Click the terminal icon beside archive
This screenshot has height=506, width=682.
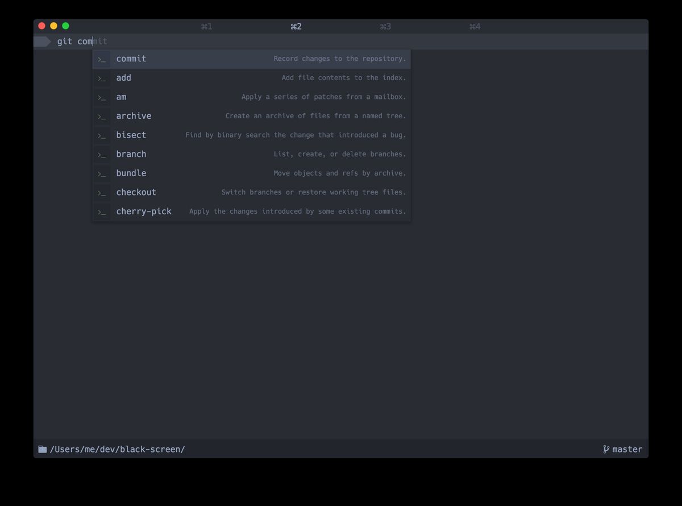point(102,116)
